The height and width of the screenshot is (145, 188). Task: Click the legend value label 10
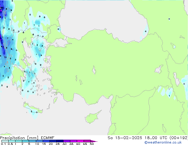pos(37,144)
